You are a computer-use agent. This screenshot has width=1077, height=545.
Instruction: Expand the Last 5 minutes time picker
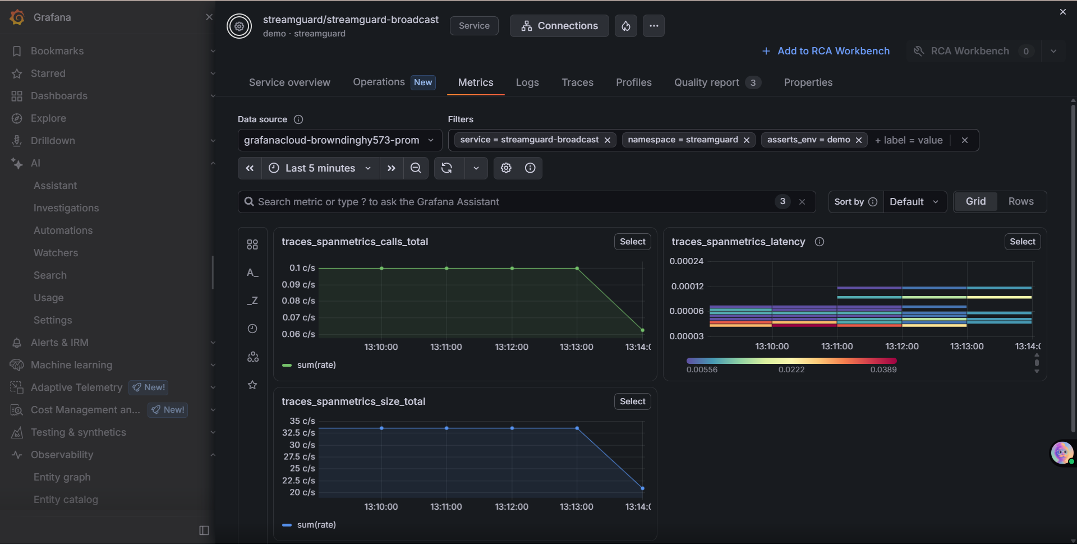[x=320, y=168]
